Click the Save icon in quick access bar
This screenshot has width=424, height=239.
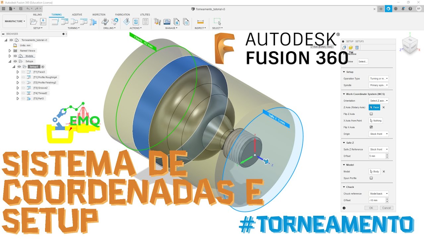[x=21, y=9]
